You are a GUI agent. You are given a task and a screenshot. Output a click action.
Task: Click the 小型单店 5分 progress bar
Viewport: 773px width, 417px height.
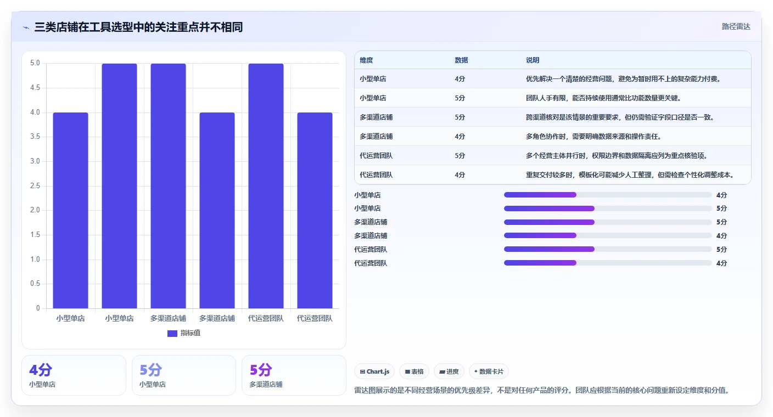pyautogui.click(x=608, y=208)
